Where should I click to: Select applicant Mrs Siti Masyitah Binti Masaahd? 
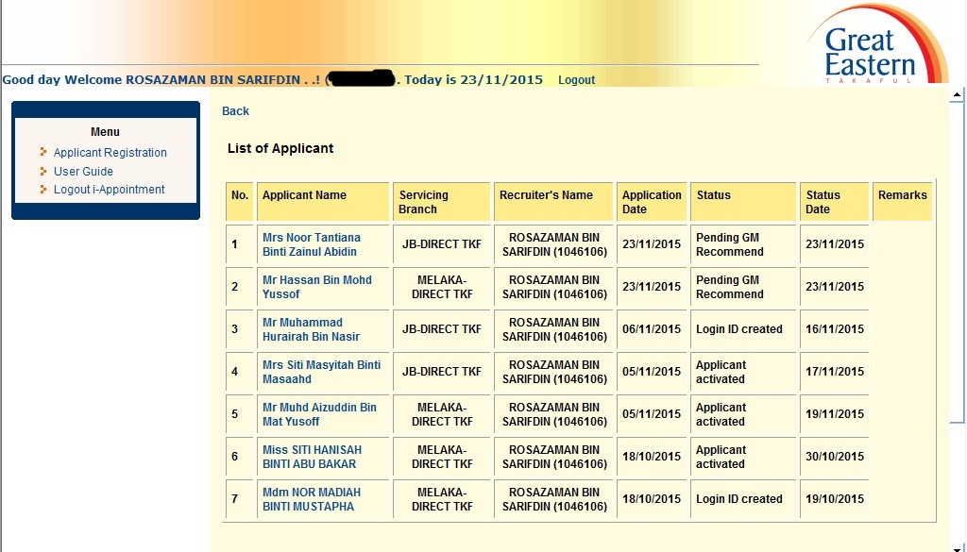[321, 372]
